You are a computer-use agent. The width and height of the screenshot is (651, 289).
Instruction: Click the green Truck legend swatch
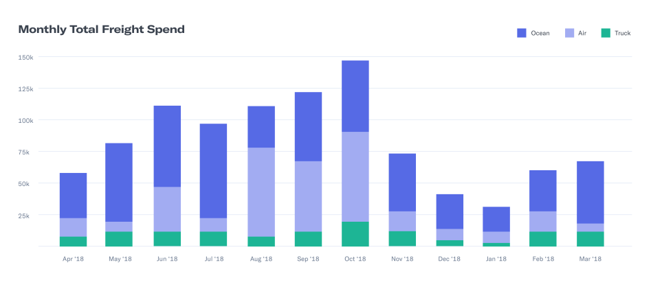tap(606, 33)
